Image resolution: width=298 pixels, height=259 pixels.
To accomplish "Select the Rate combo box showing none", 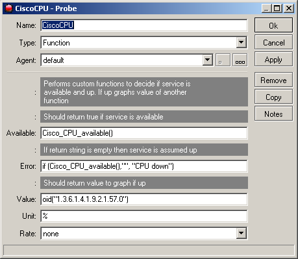I will pyautogui.click(x=144, y=233).
